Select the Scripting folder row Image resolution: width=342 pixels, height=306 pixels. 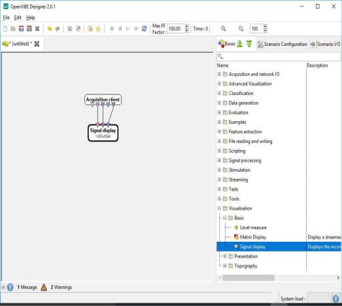click(x=279, y=151)
